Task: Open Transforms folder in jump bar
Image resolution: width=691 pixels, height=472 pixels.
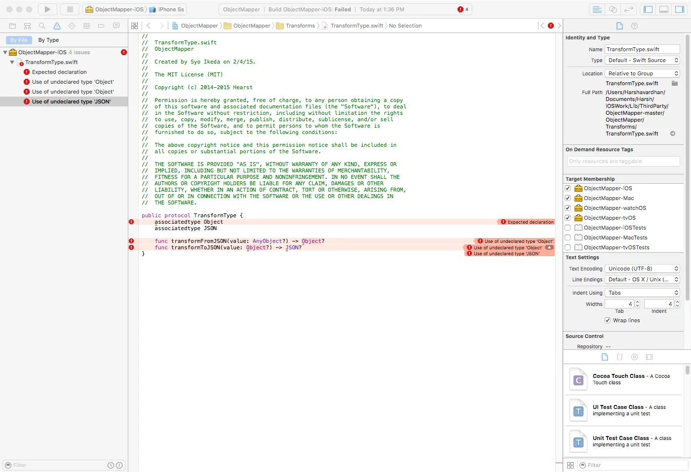Action: click(296, 26)
